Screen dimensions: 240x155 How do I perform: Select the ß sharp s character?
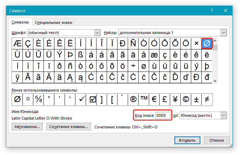[80, 55]
